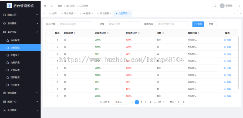Screen dimensions: 243x118
Task: Close the 后台配置 tab
Action: tap(111, 13)
